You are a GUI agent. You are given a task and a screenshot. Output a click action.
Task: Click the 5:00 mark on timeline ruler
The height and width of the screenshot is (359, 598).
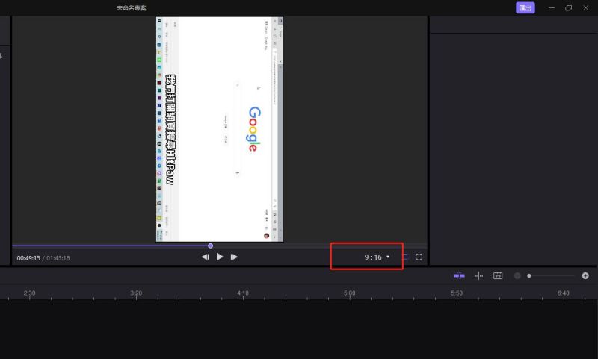click(349, 293)
